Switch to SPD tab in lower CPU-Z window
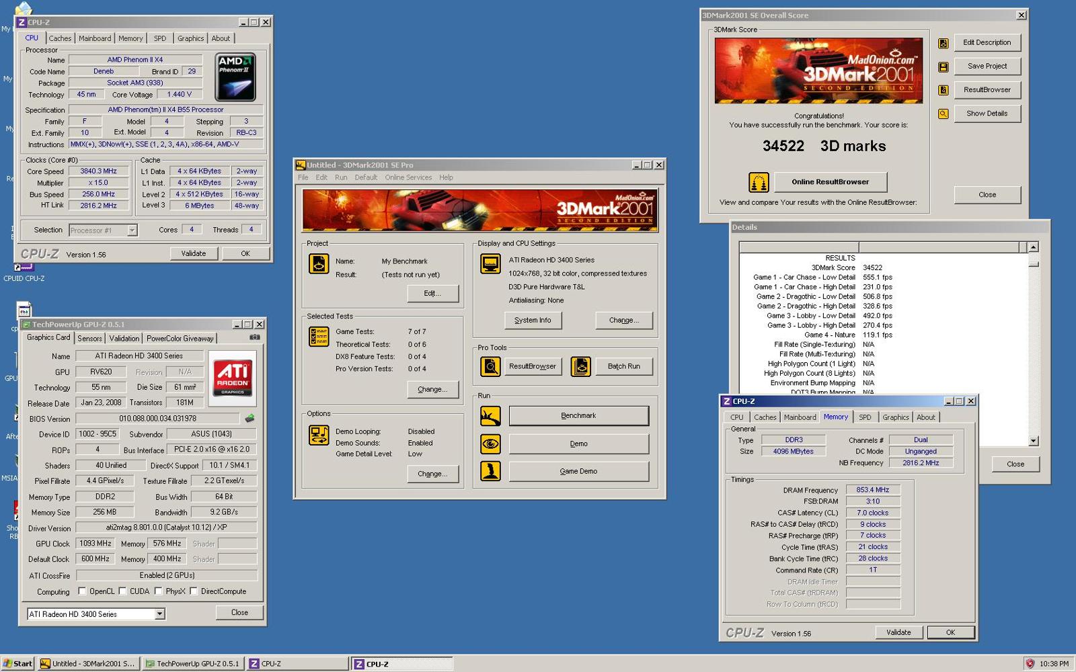1076x672 pixels. pyautogui.click(x=865, y=417)
